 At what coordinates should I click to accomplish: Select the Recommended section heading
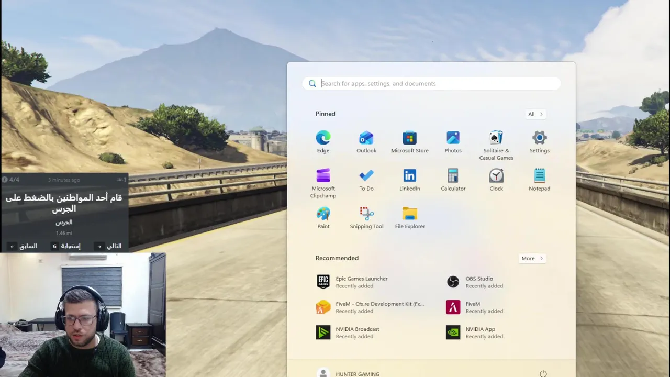point(337,258)
